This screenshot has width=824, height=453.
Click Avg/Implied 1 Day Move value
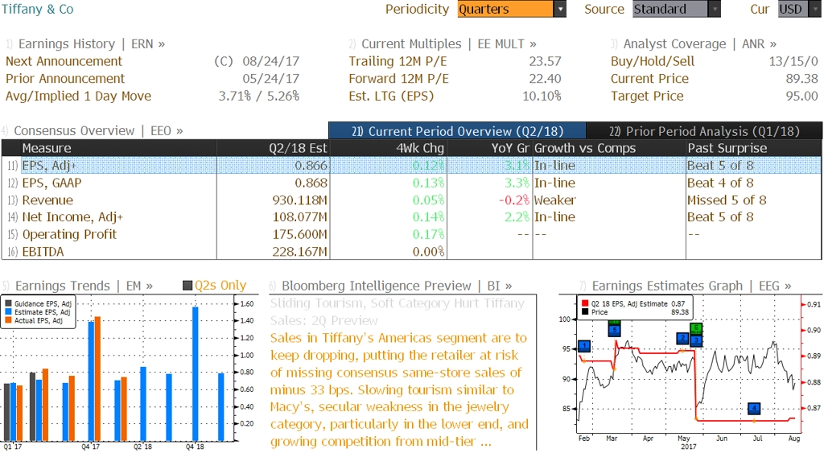[x=259, y=97]
